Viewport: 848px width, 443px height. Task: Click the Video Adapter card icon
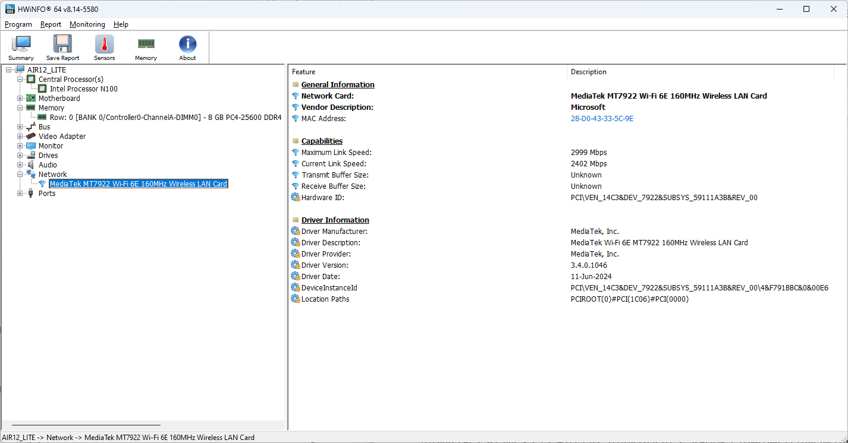(31, 137)
